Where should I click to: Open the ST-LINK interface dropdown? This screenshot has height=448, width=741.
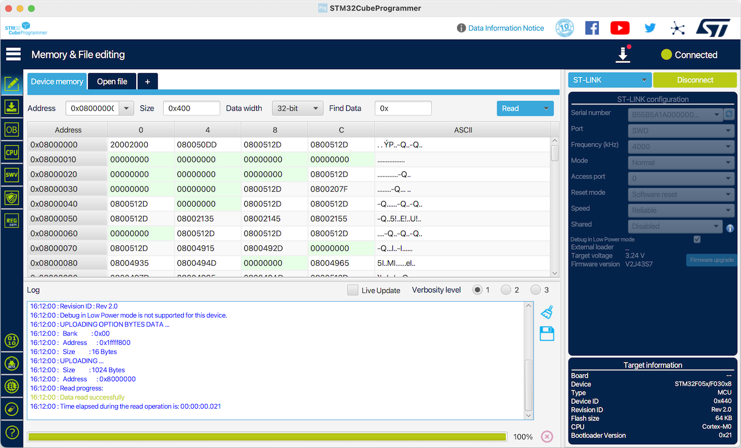[610, 80]
